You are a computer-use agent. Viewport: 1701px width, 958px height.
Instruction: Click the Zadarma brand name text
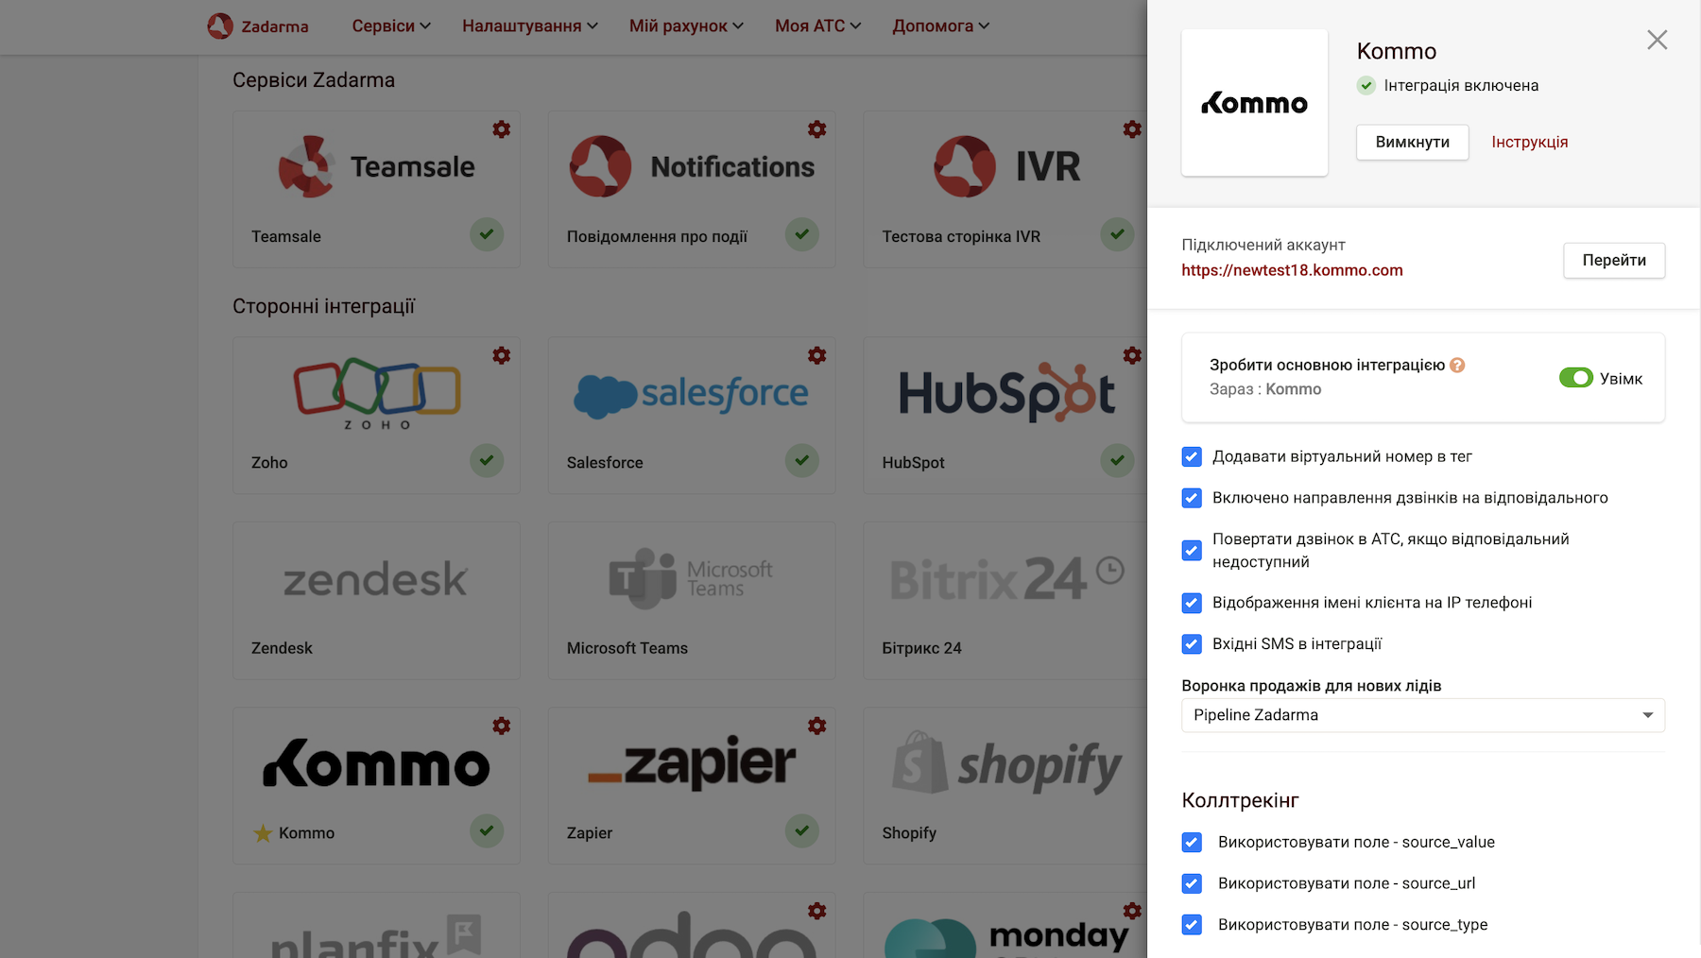pyautogui.click(x=275, y=26)
